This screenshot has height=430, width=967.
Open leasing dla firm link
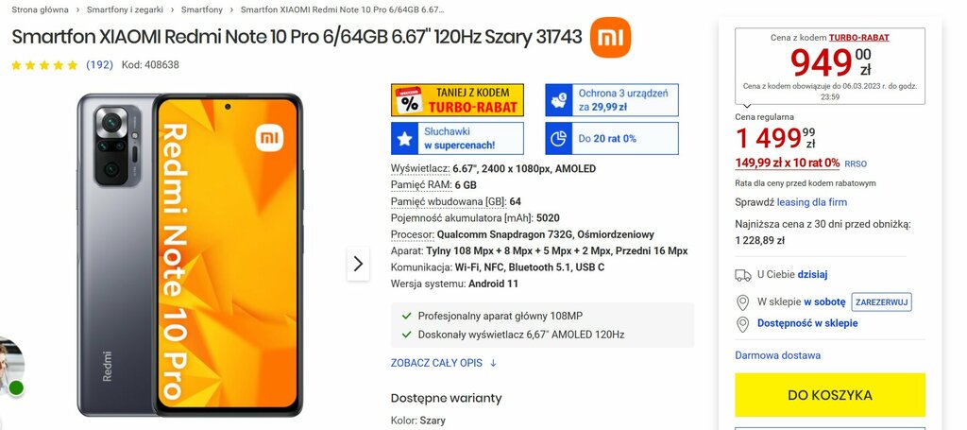[x=811, y=202]
